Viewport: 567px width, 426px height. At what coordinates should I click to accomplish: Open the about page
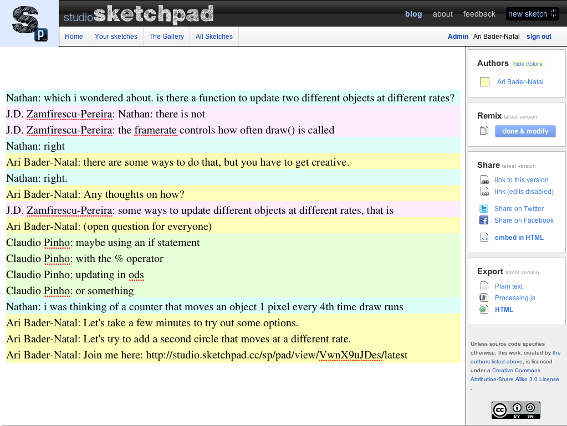(443, 14)
